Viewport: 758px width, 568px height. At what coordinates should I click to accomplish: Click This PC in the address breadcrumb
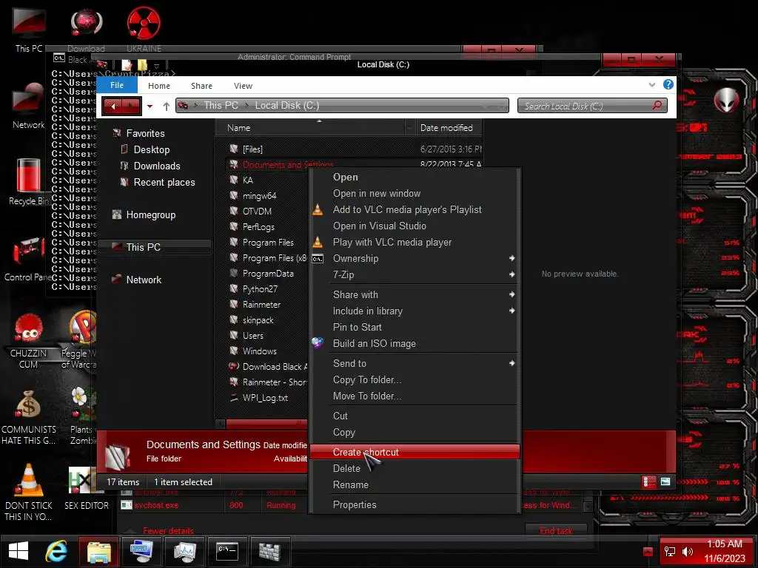tap(221, 105)
